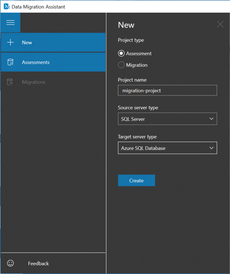Click the Feedback smiley icon

click(x=10, y=263)
